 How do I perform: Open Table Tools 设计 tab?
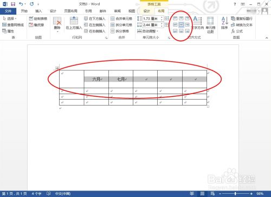tap(146, 11)
